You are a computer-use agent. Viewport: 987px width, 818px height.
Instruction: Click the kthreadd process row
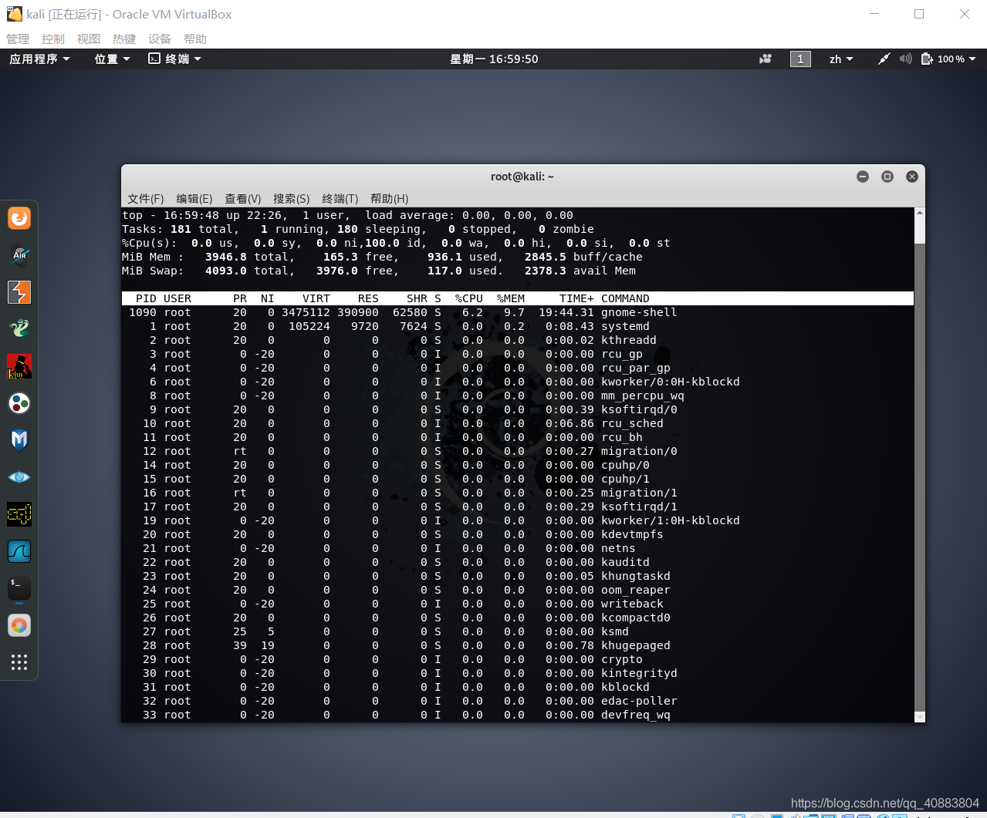coord(517,340)
